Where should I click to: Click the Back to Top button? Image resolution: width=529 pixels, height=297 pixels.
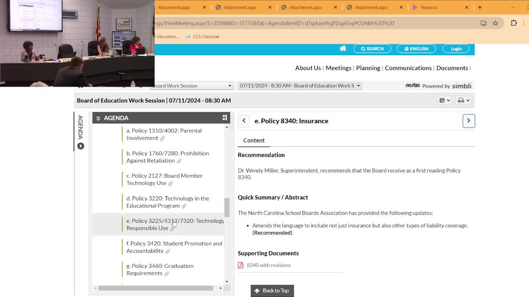(272, 291)
